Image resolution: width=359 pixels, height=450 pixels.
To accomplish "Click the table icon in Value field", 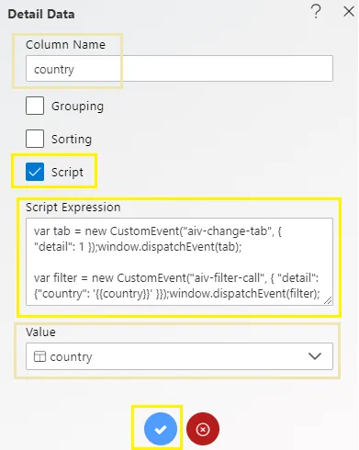I will pyautogui.click(x=39, y=356).
